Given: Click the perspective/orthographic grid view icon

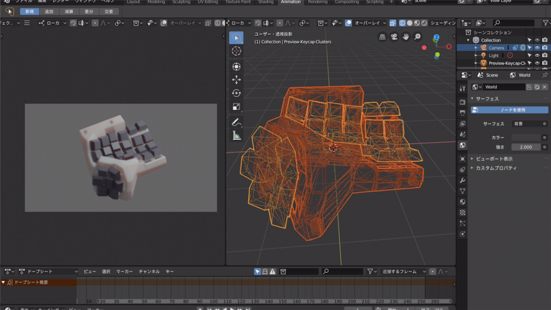Looking at the screenshot, I should click(383, 37).
